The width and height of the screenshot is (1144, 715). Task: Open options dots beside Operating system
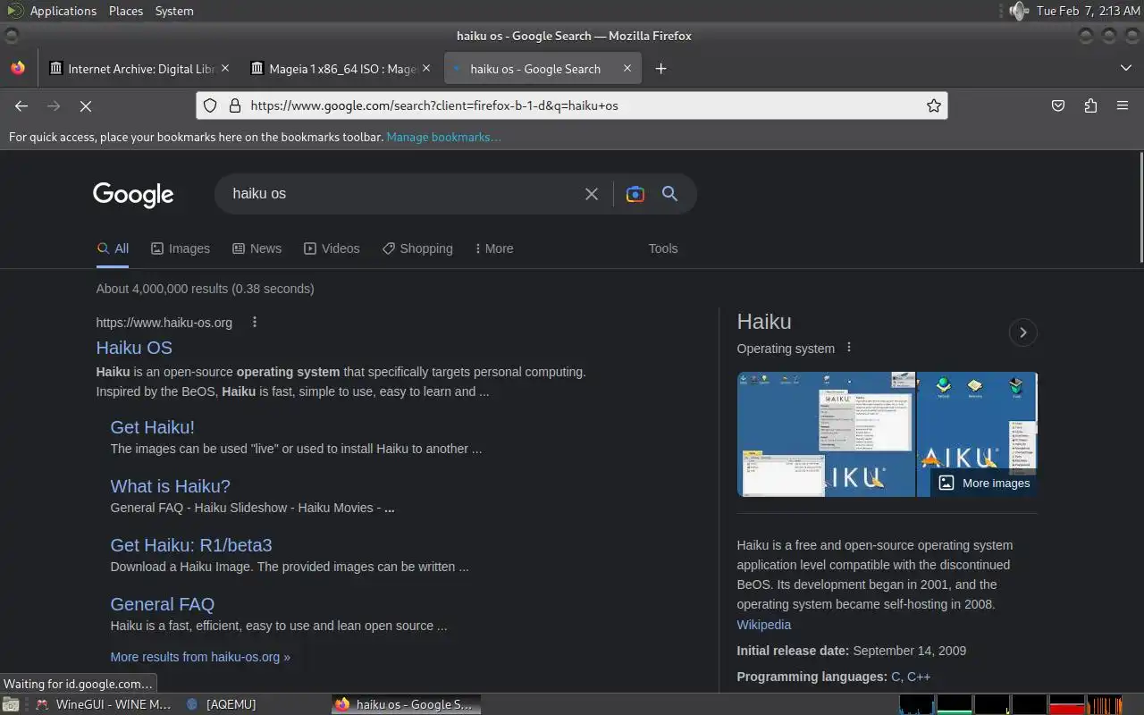849,348
